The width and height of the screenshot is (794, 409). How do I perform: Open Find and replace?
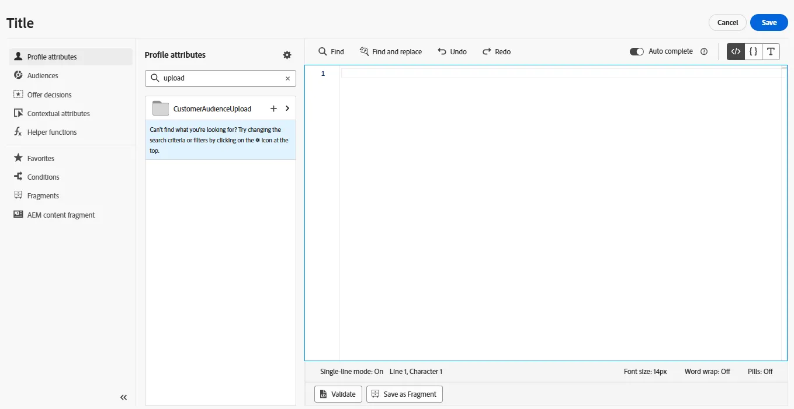tap(391, 51)
